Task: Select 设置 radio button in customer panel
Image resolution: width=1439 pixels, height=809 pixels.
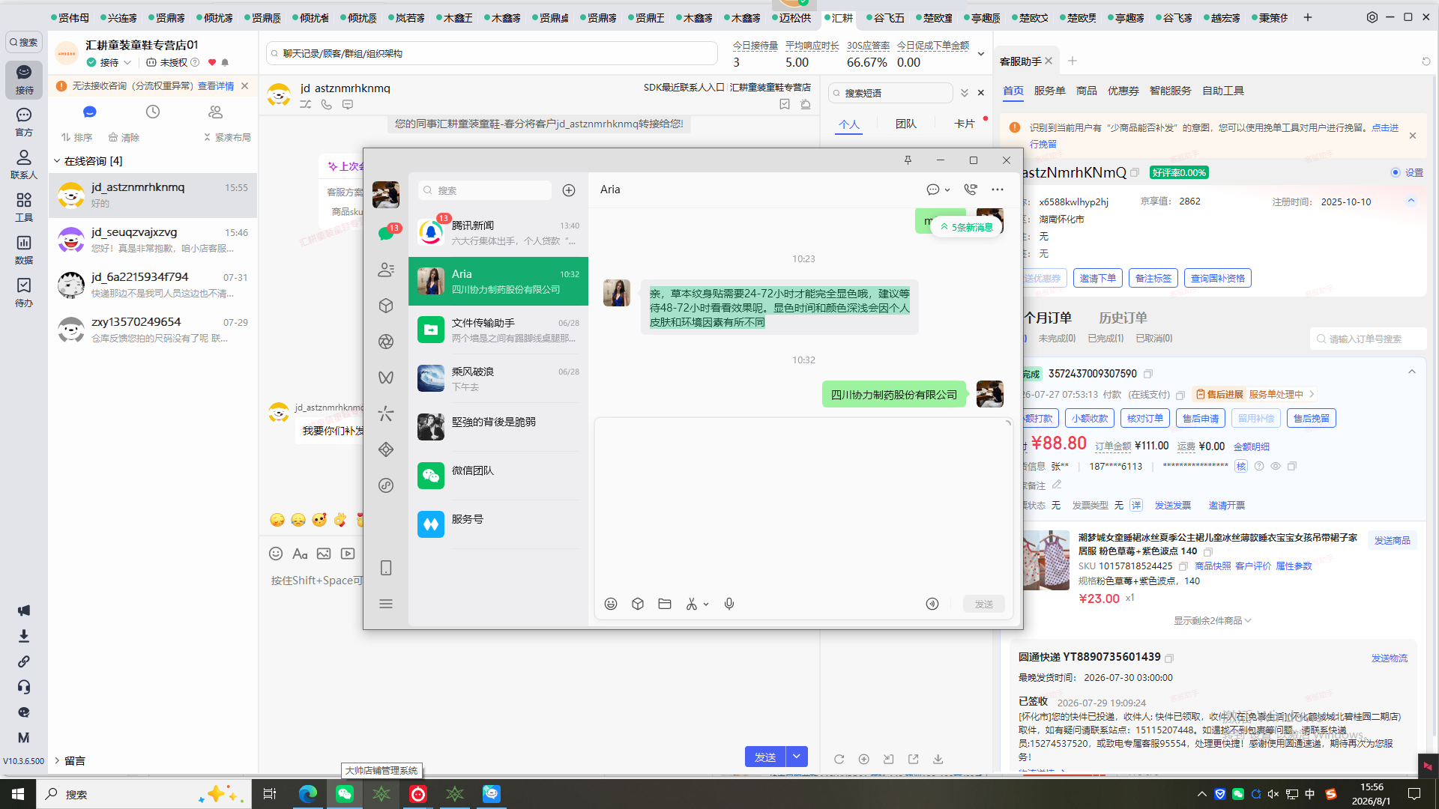Action: 1396,172
